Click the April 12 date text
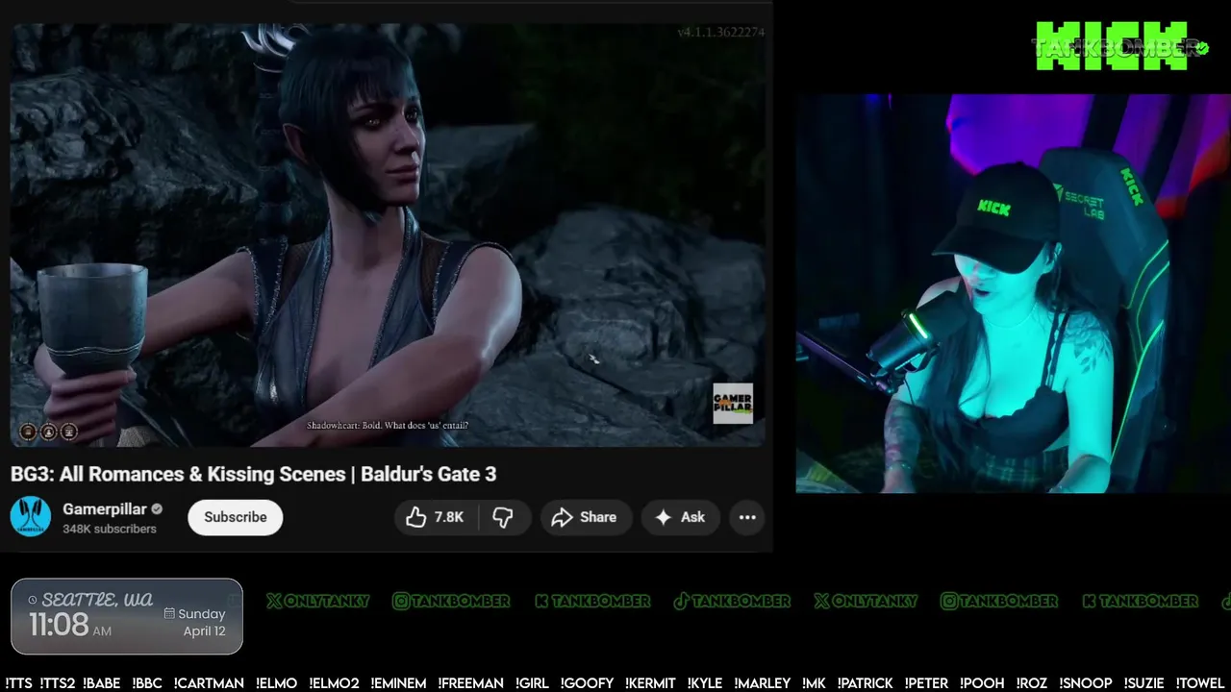 point(204,631)
